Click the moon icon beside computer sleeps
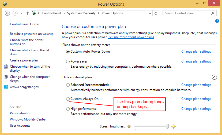This screenshot has height=135, width=222. [x=6, y=77]
